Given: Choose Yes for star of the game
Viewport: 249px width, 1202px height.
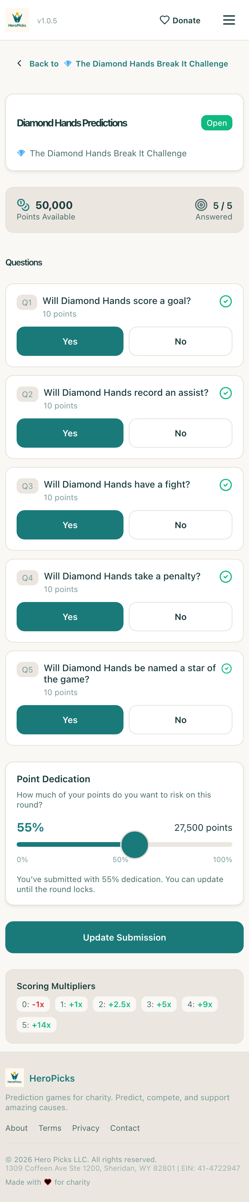Looking at the screenshot, I should point(70,719).
